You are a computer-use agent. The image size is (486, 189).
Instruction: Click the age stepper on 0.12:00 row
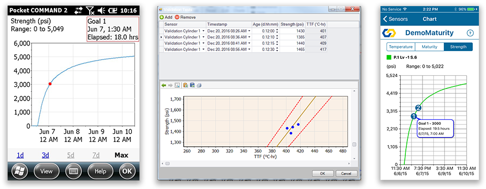pyautogui.click(x=277, y=31)
